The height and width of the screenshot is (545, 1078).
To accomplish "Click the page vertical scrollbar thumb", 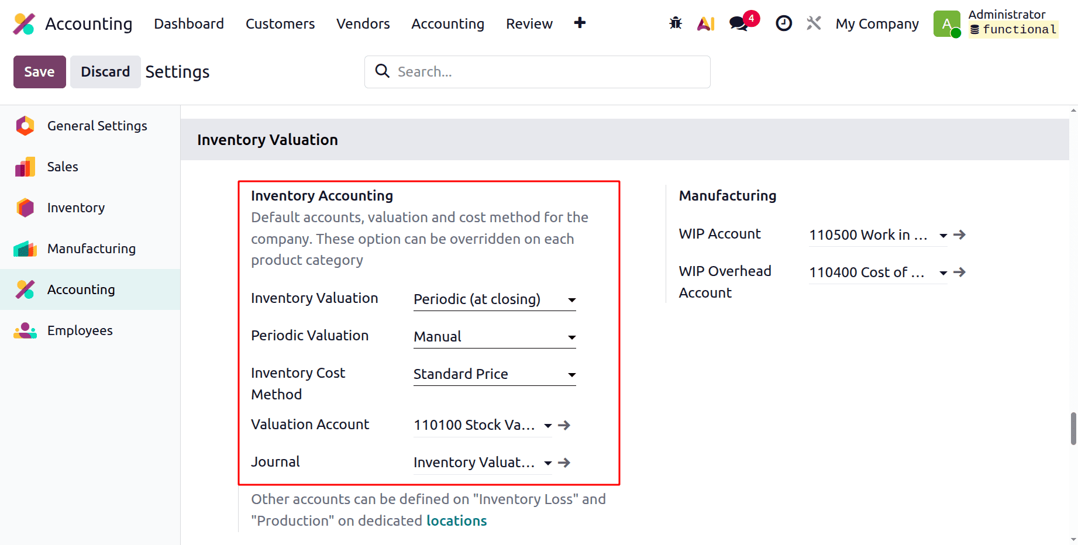I will click(x=1073, y=429).
